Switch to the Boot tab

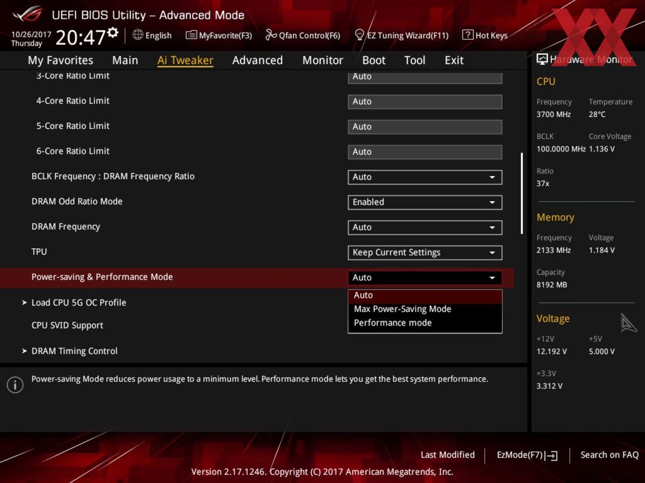[374, 60]
